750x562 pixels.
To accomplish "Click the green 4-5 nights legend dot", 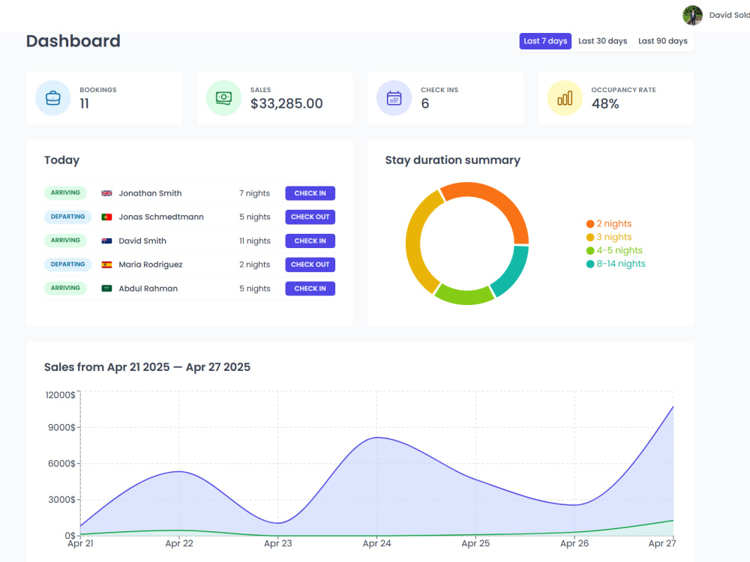I will [x=590, y=250].
